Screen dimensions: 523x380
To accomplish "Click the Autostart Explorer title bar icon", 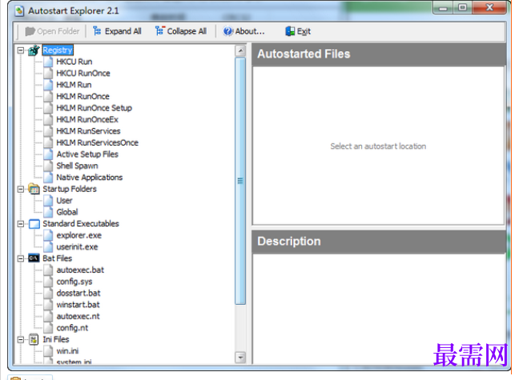I will coord(19,11).
